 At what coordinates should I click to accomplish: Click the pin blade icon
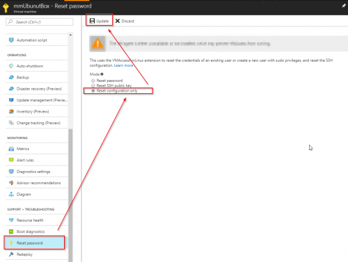(x=344, y=6)
